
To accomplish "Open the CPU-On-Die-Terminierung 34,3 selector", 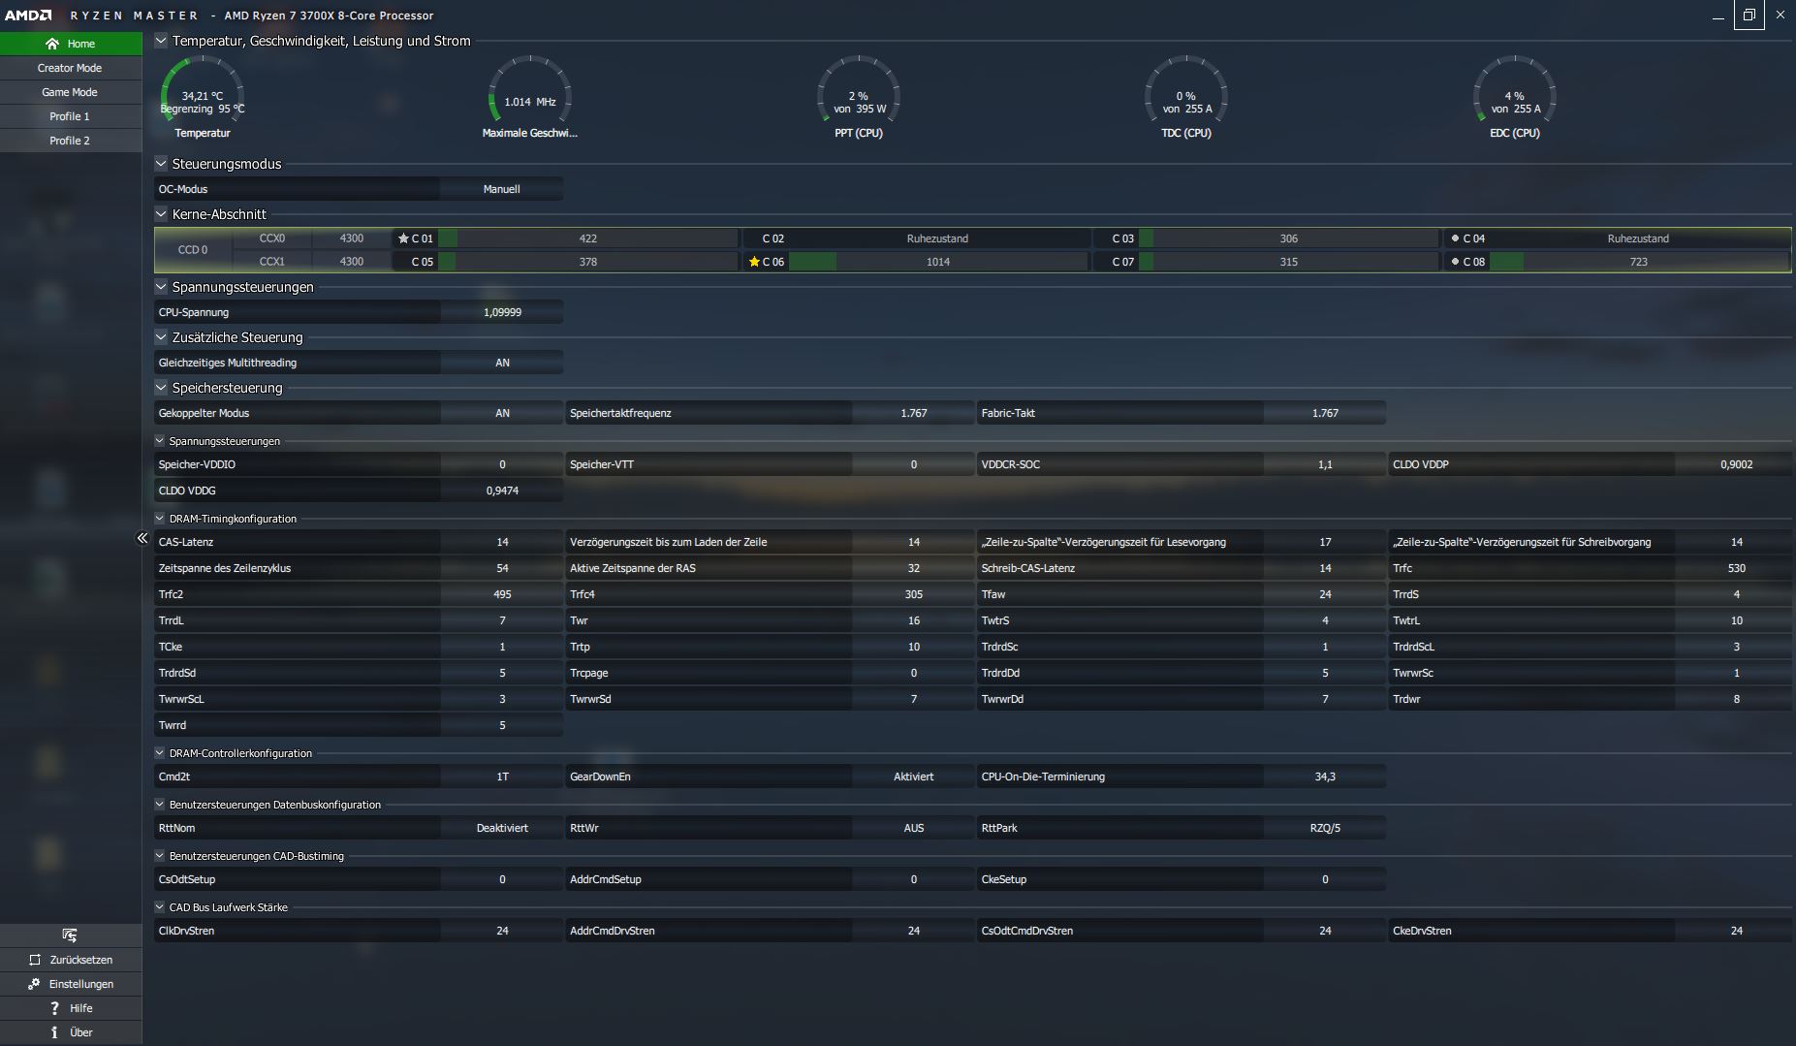I will [1325, 777].
